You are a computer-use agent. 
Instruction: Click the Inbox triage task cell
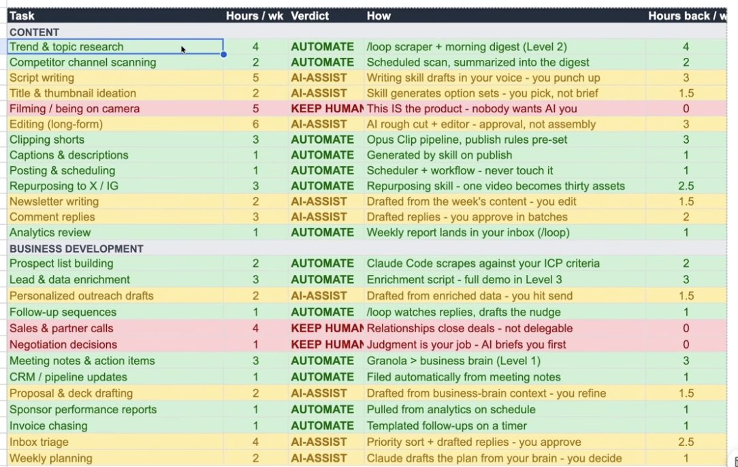(x=115, y=442)
